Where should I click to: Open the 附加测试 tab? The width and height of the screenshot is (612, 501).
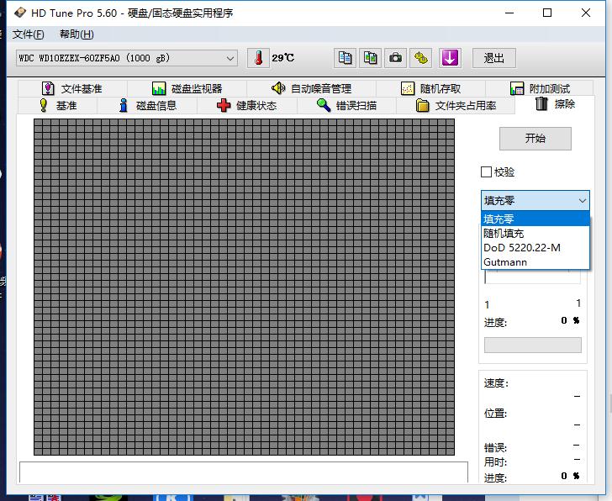pyautogui.click(x=540, y=88)
